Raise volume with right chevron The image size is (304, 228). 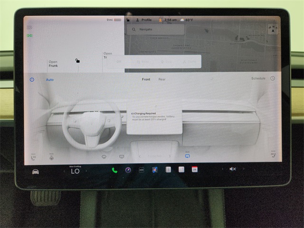[x=244, y=169]
